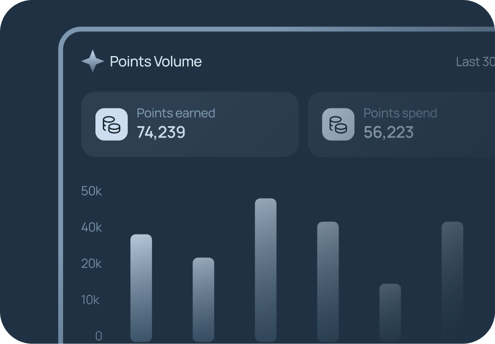Screen dimensions: 495x344
Task: Click the Points Volume title
Action: (x=156, y=61)
